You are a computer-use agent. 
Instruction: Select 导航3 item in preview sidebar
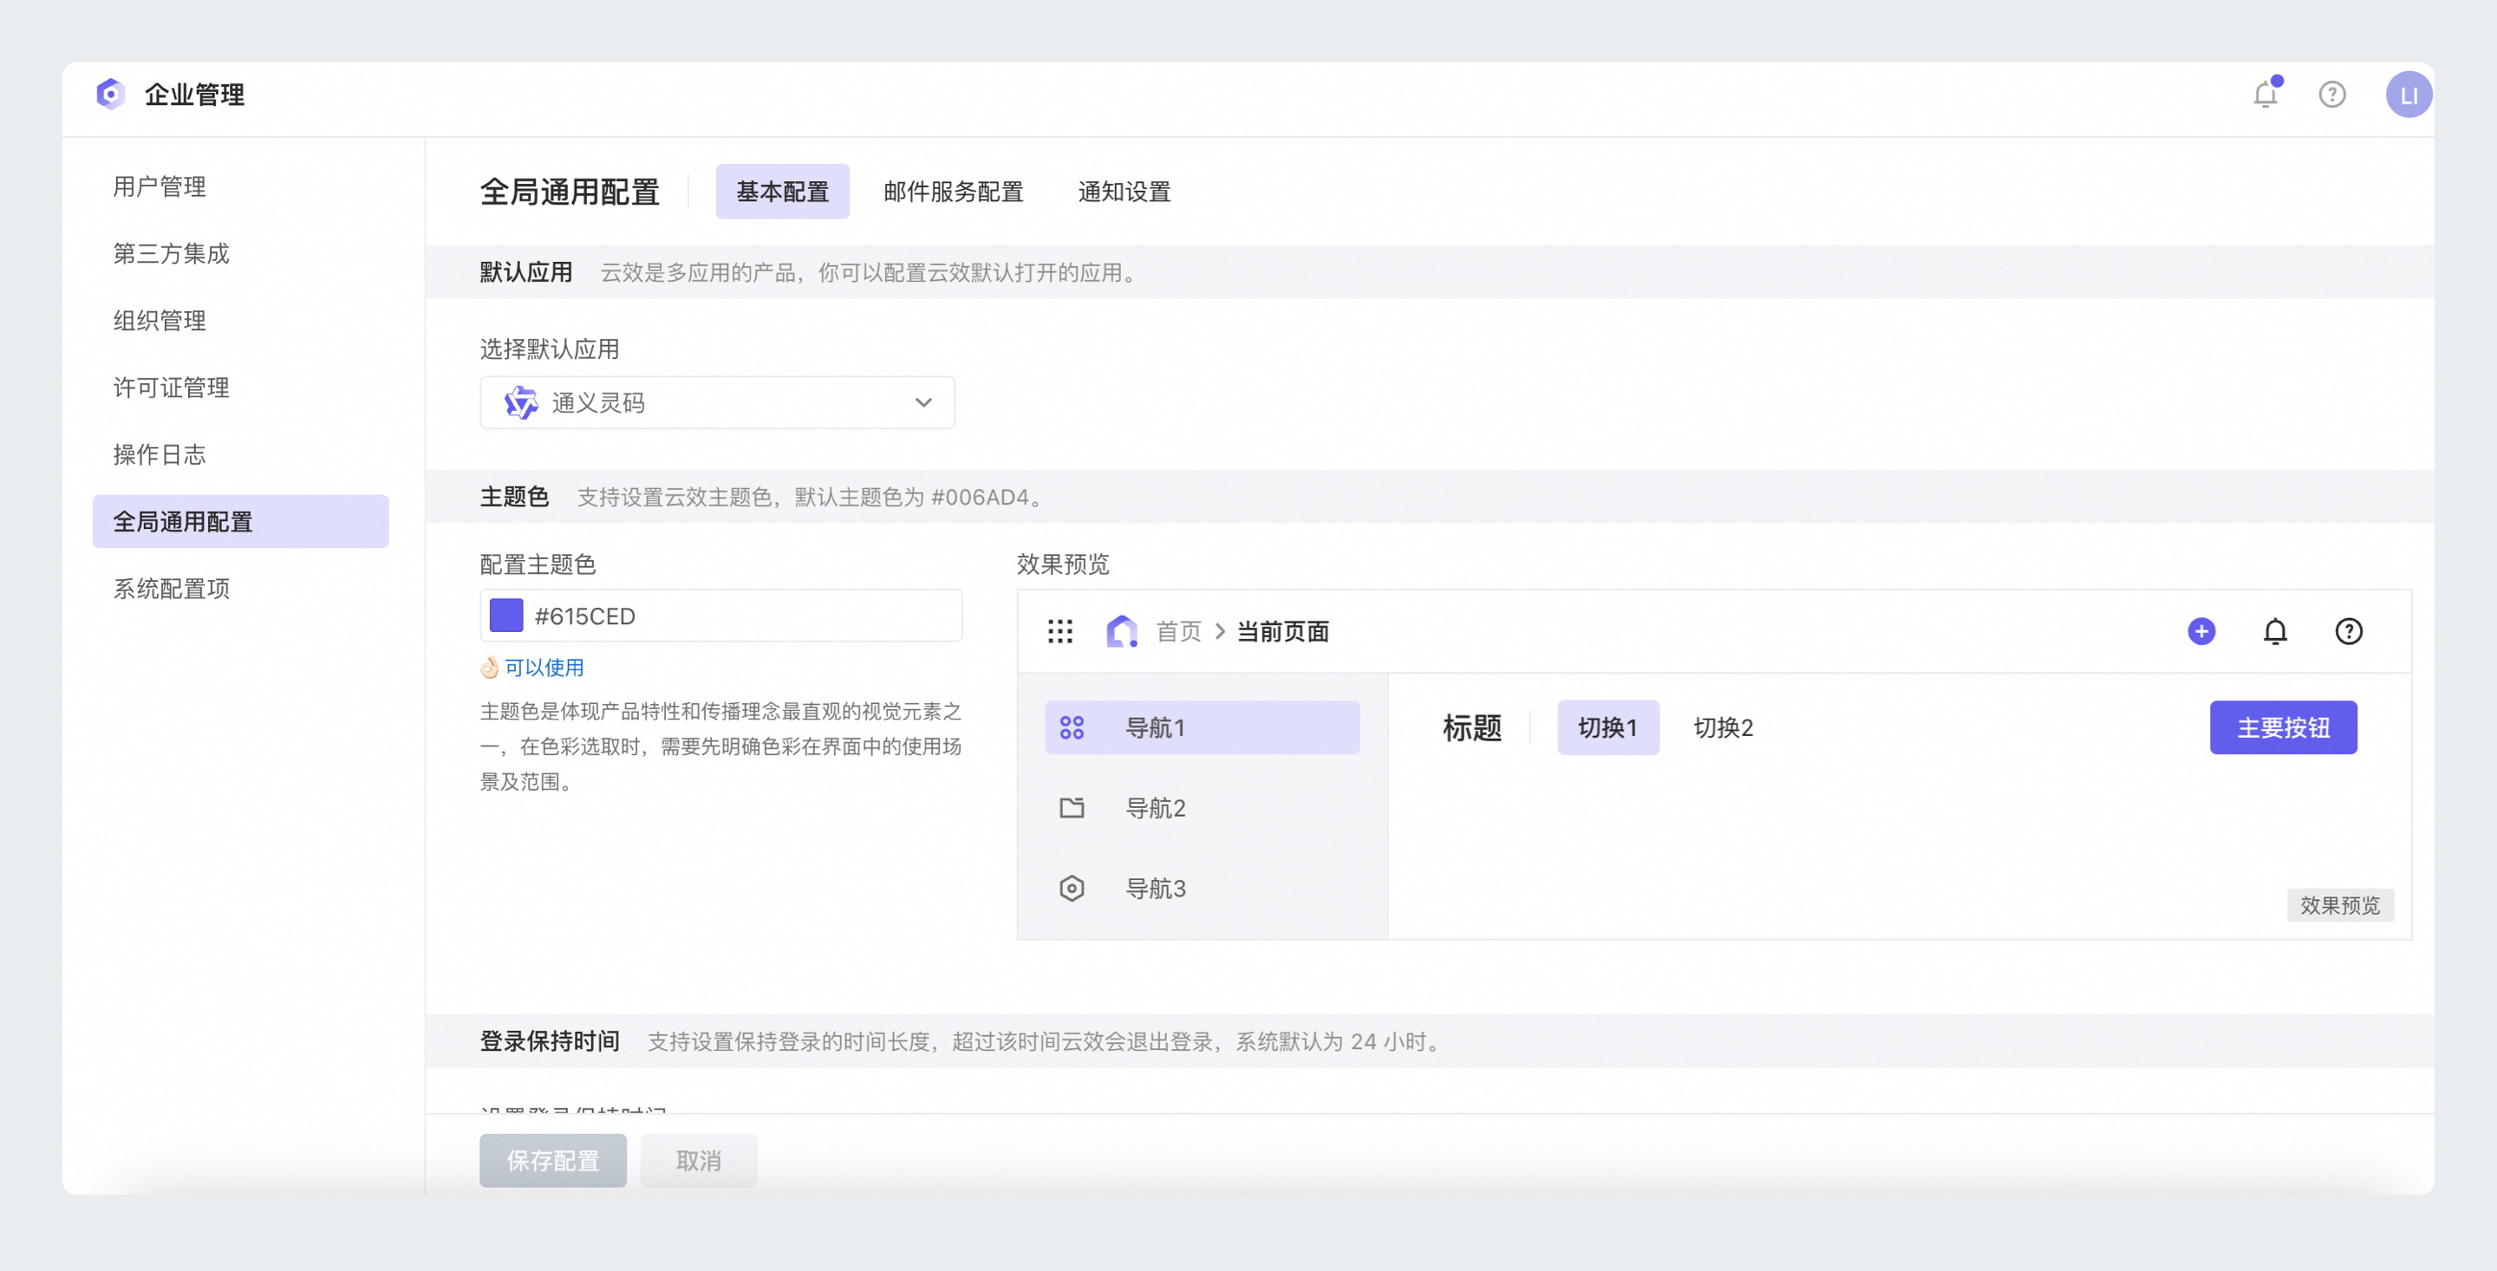(x=1202, y=888)
